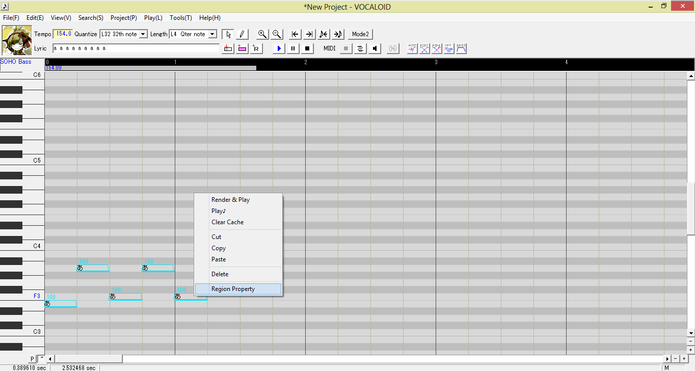
Task: Click the zoom in magnifier icon
Action: click(x=262, y=34)
